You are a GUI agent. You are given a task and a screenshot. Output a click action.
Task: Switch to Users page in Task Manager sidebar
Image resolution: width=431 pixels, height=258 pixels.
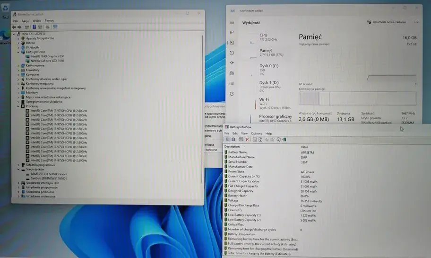click(232, 73)
